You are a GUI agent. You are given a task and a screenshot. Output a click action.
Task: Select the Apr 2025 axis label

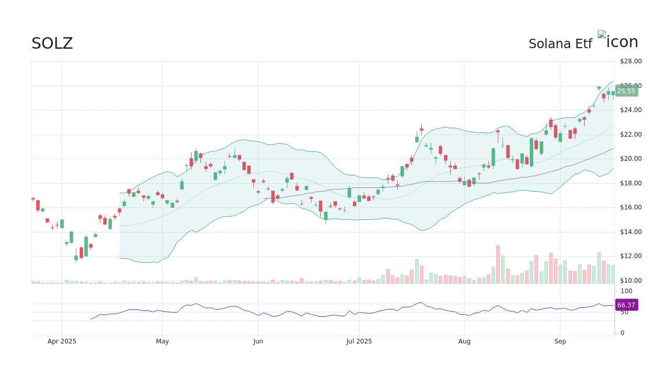pyautogui.click(x=62, y=341)
